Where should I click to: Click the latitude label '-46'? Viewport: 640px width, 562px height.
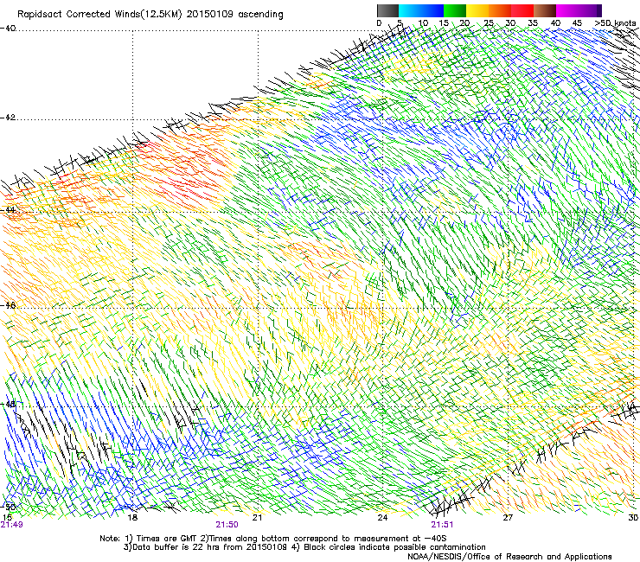pyautogui.click(x=8, y=305)
